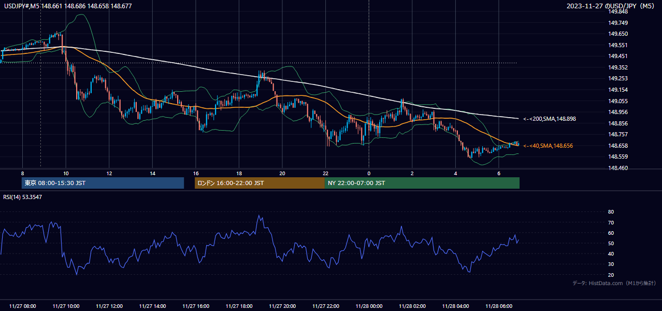
Task: Click the 11/27 12:00 date label
Action: 109,306
